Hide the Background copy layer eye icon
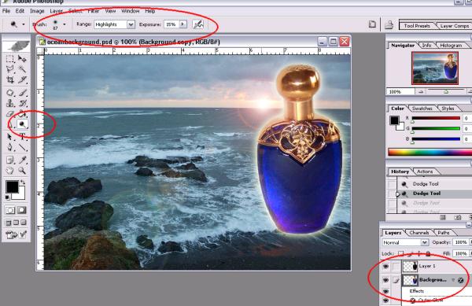This screenshot has height=306, width=472. 386,280
